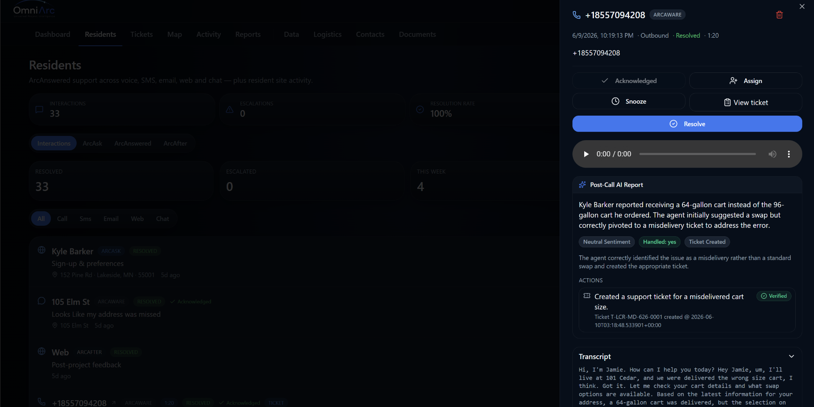814x407 pixels.
Task: Select the Neutral Sentiment tag
Action: pyautogui.click(x=607, y=242)
